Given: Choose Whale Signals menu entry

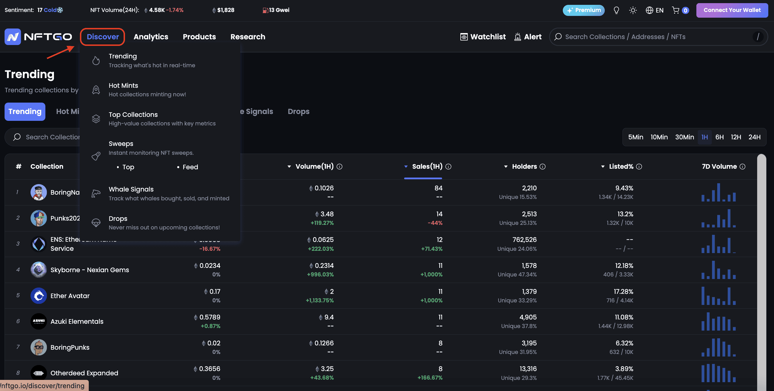Looking at the screenshot, I should [160, 194].
